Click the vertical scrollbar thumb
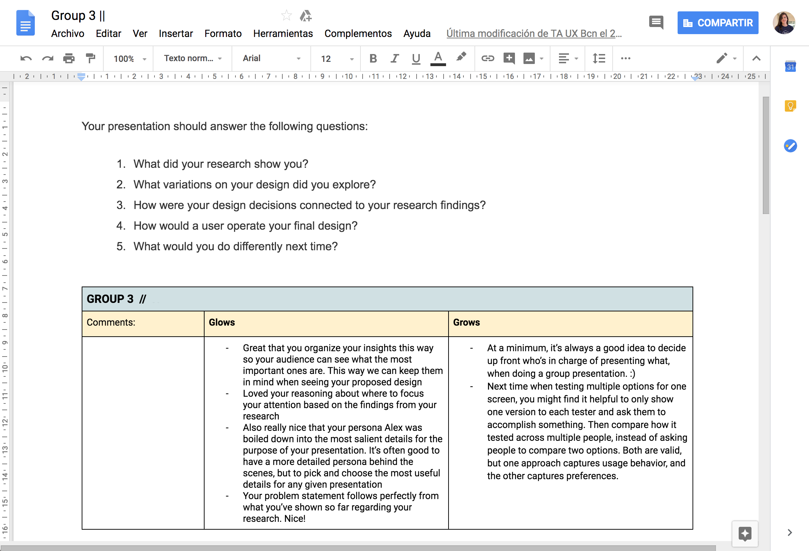Screen dimensions: 809x551 [x=766, y=155]
